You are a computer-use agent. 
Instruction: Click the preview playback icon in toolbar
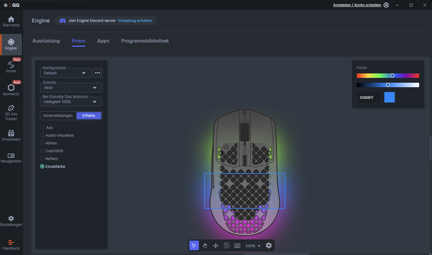[x=226, y=246]
